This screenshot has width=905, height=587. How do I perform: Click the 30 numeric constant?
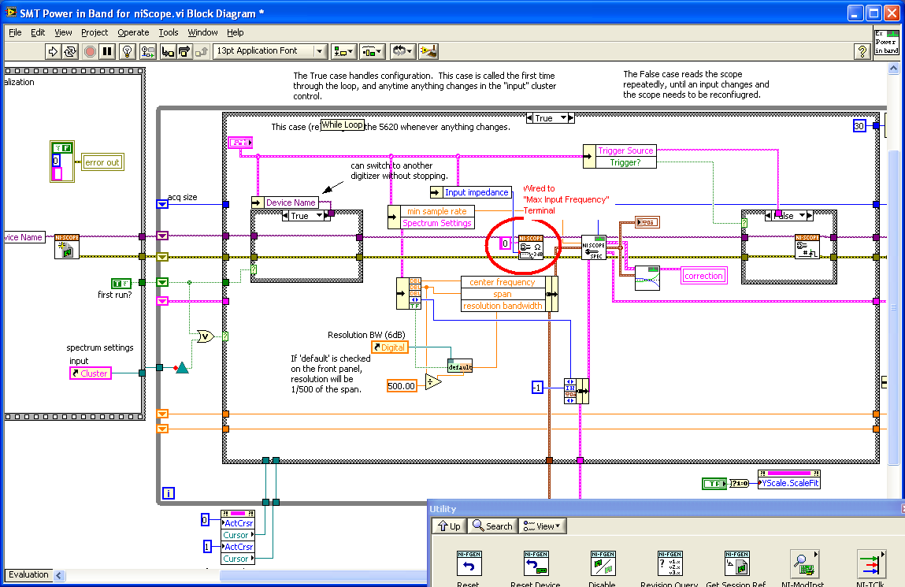(x=859, y=126)
